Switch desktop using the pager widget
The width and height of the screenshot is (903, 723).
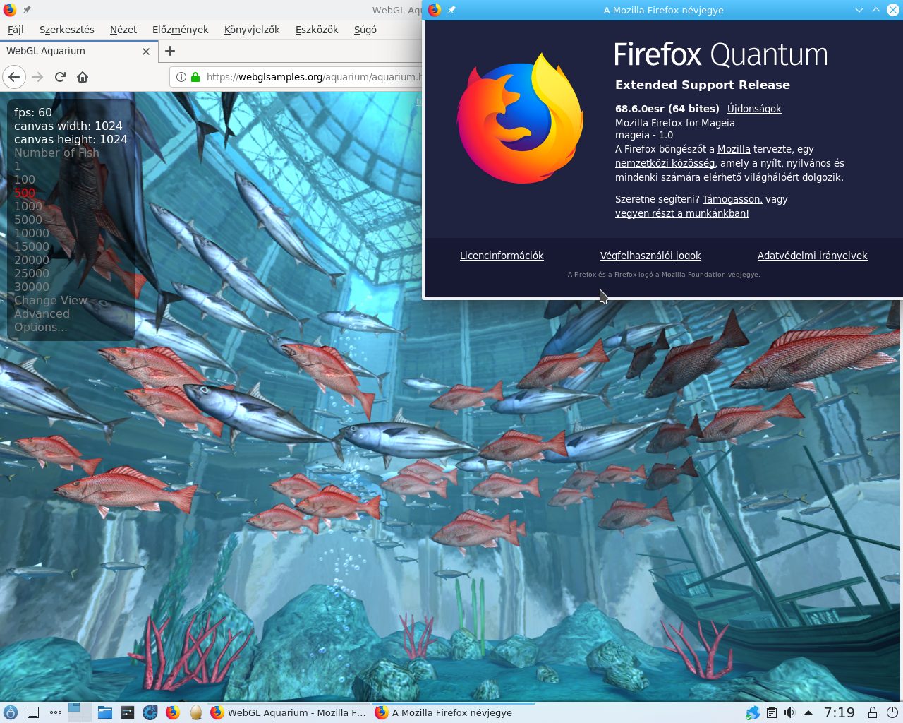tap(80, 712)
